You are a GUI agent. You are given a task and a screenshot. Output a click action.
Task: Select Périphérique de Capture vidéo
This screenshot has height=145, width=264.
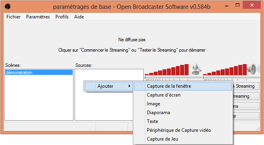(183, 130)
